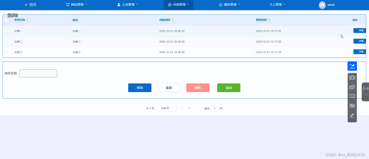Click the green 添加 button

point(229,88)
